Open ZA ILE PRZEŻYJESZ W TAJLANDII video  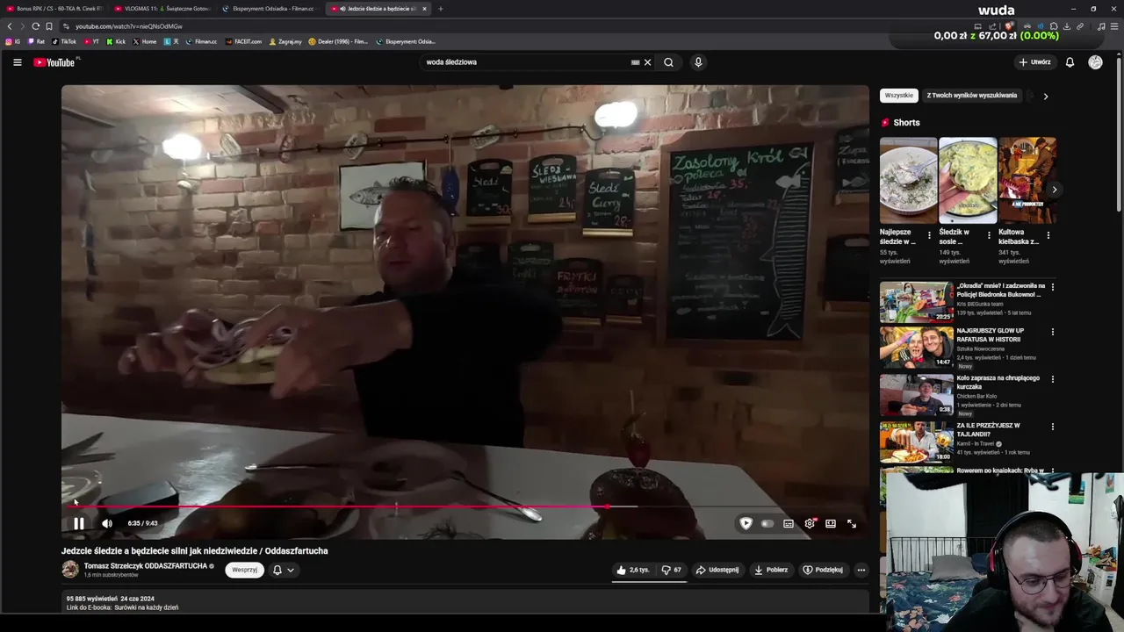[989, 430]
